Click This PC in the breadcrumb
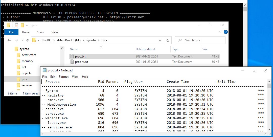Image resolution: width=273 pixels, height=137 pixels. [46, 40]
